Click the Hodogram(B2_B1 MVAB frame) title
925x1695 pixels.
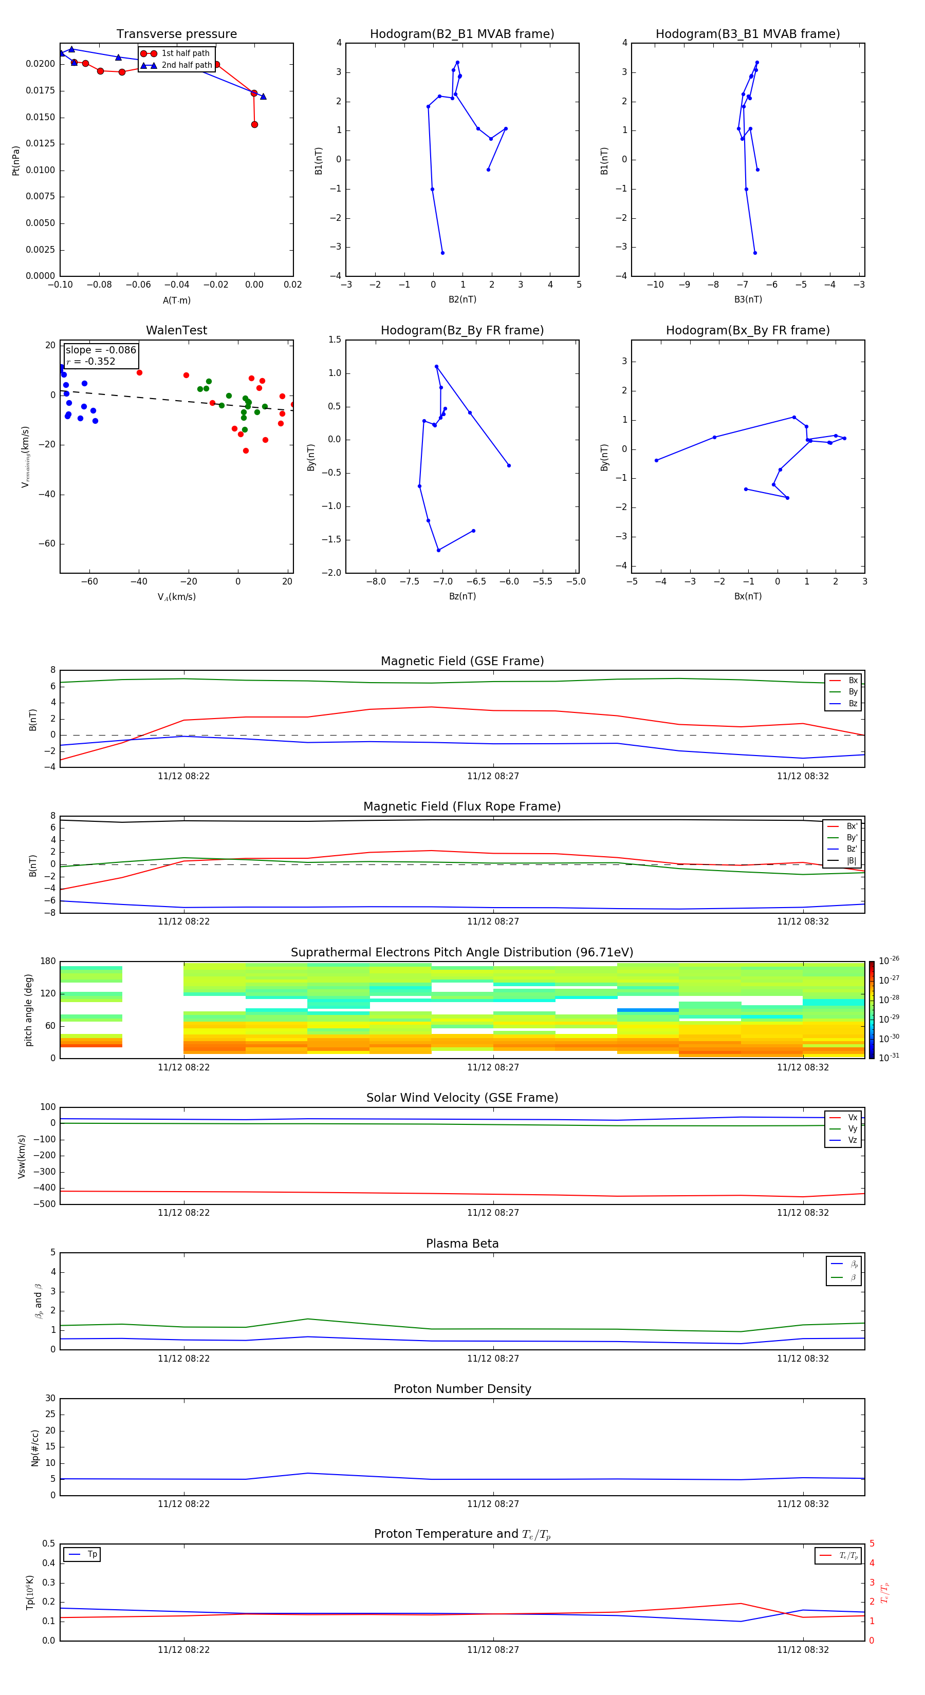tap(462, 33)
